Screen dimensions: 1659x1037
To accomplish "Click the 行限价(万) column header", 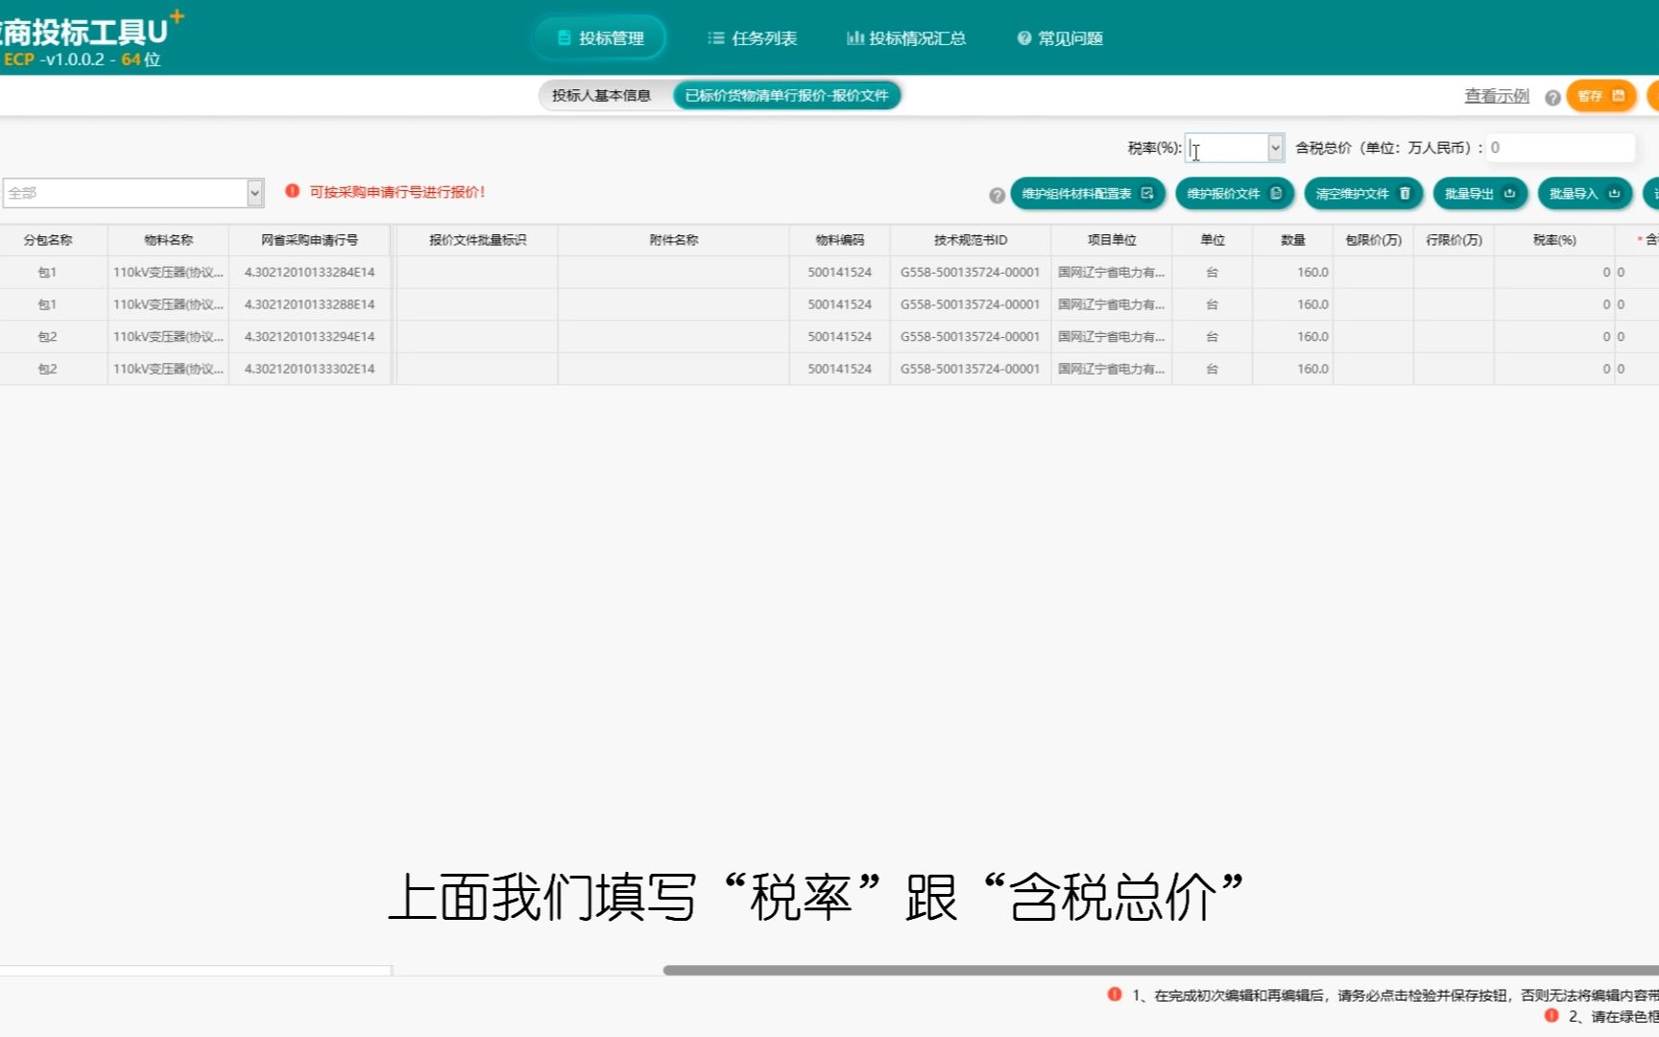I will click(x=1454, y=240).
